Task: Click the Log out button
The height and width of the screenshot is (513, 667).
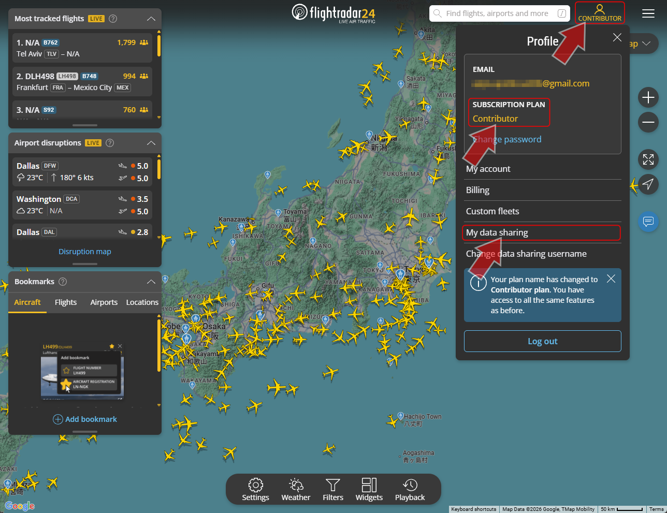Action: (x=543, y=341)
